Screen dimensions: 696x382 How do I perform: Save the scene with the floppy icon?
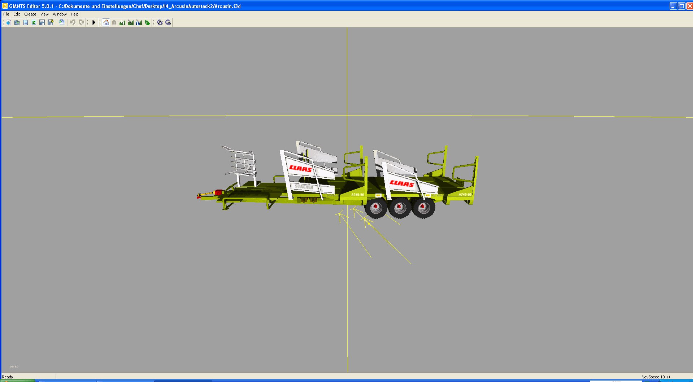[x=42, y=22]
